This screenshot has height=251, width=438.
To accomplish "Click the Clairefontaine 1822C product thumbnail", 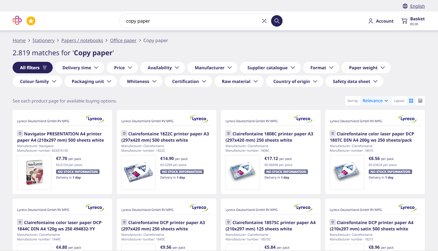I will (139, 172).
